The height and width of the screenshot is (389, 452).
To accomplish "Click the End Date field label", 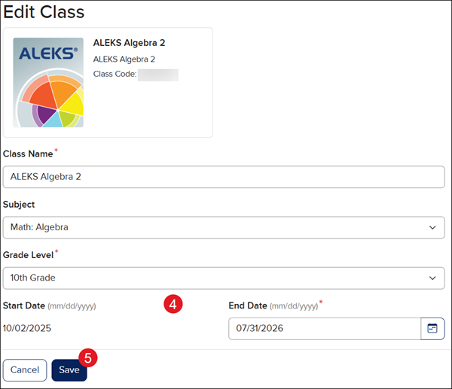I will click(x=249, y=305).
